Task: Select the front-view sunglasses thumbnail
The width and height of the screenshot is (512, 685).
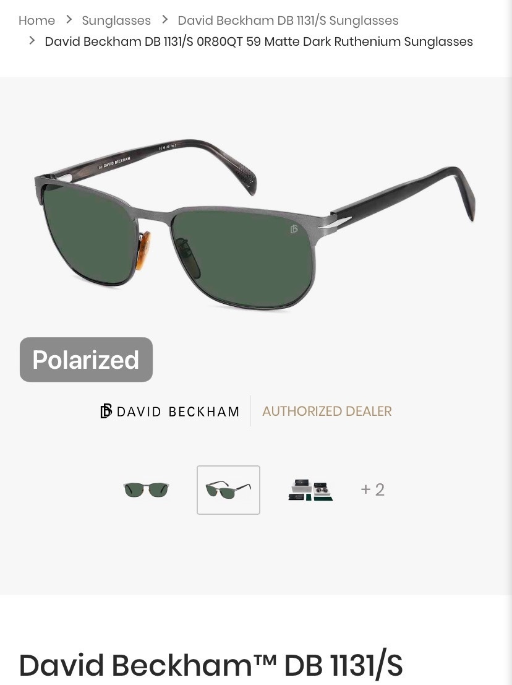Action: (x=146, y=489)
